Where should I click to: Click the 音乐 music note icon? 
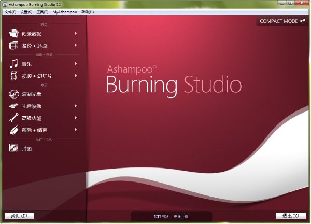13,64
